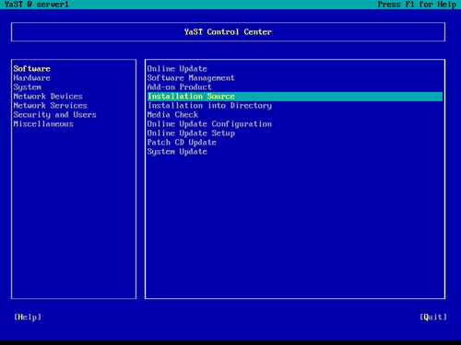This screenshot has height=345, width=461.
Task: Choose the Network Services category
Action: tap(51, 106)
